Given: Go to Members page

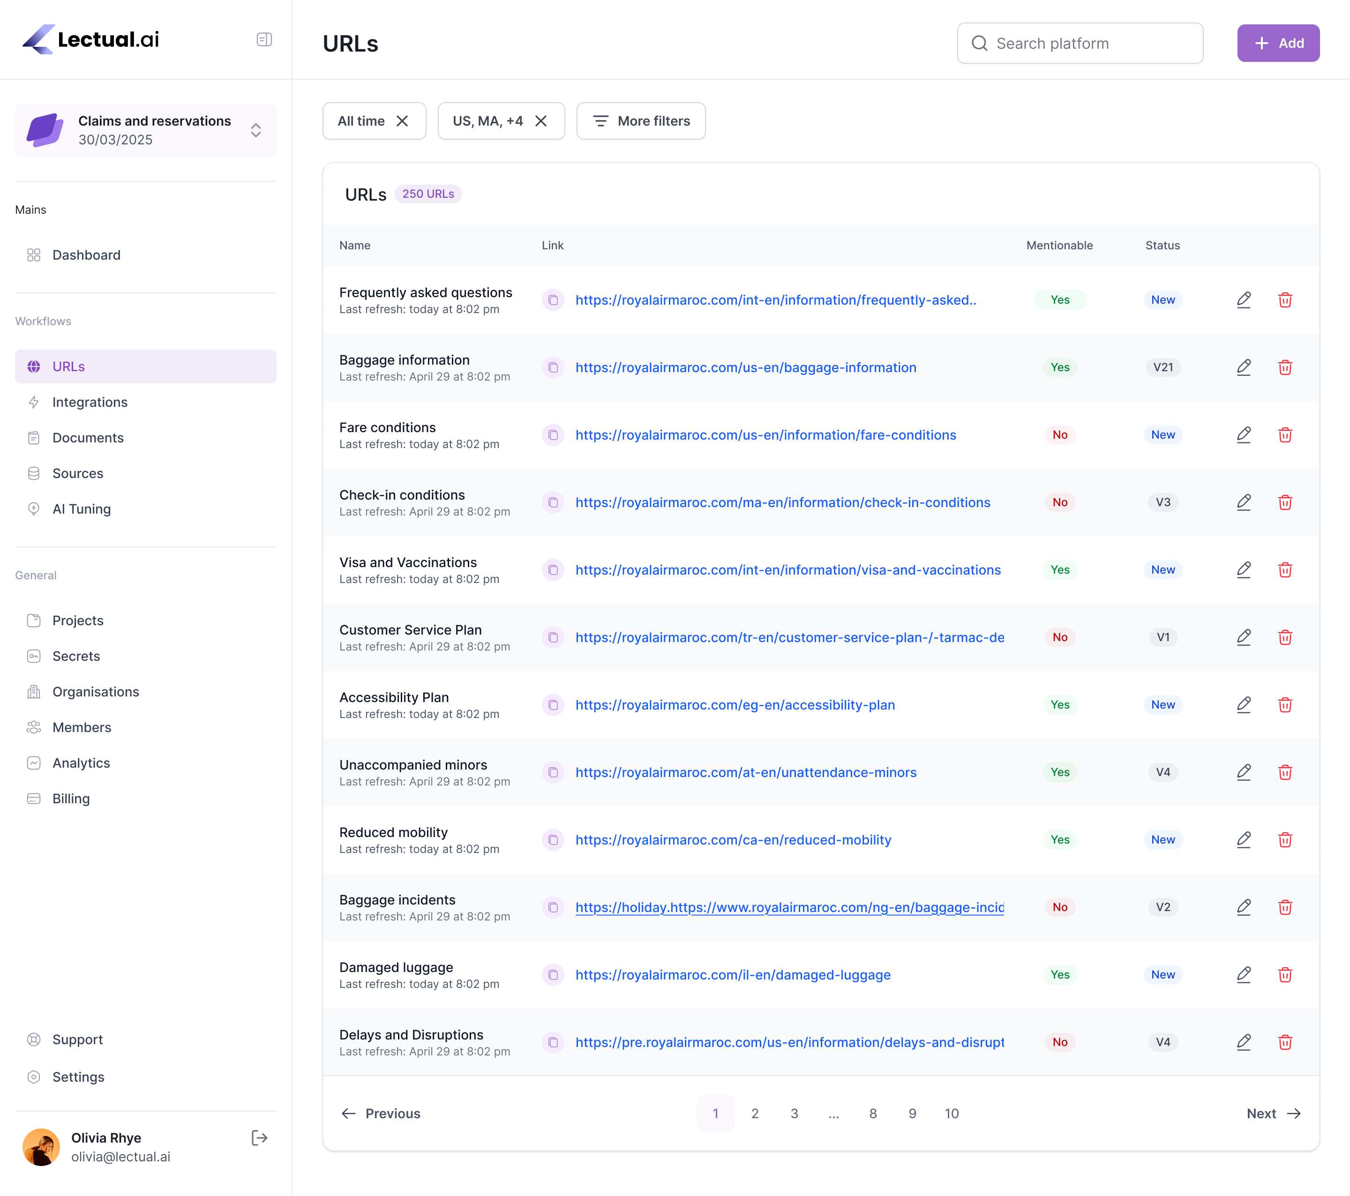Looking at the screenshot, I should [145, 728].
